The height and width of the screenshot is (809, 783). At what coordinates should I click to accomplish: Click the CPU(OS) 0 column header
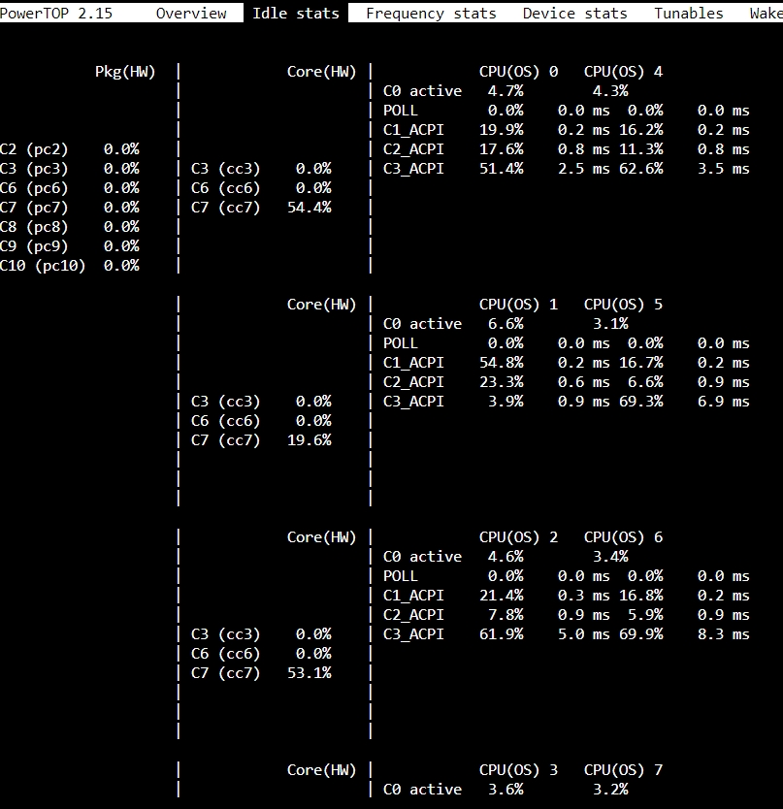click(518, 72)
